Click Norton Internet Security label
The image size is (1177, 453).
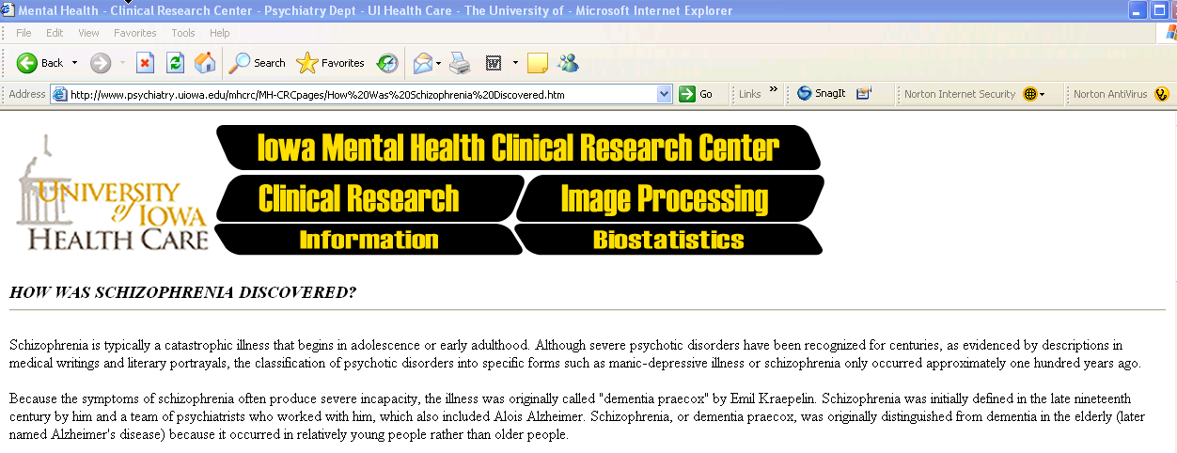click(960, 94)
